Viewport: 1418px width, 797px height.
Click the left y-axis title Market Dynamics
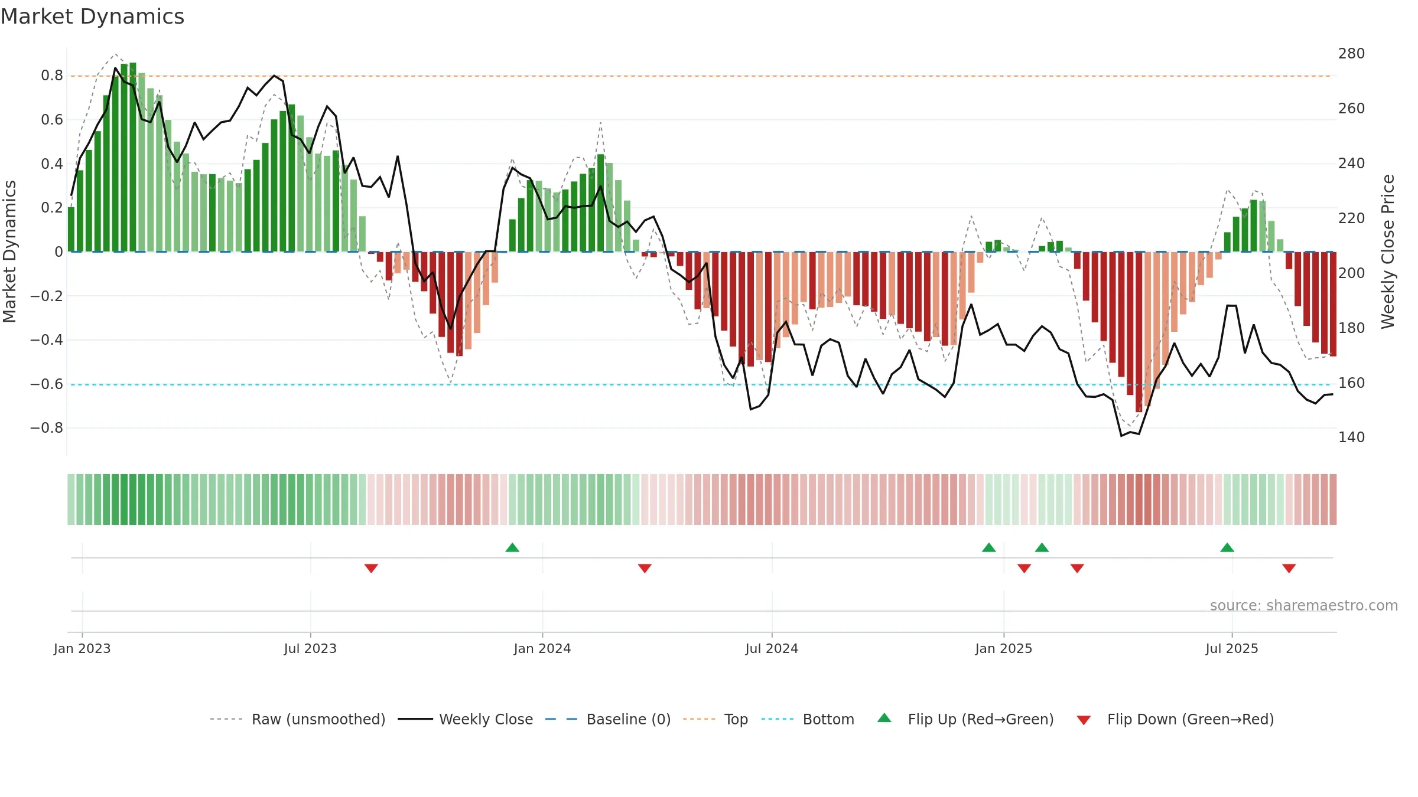coord(9,251)
